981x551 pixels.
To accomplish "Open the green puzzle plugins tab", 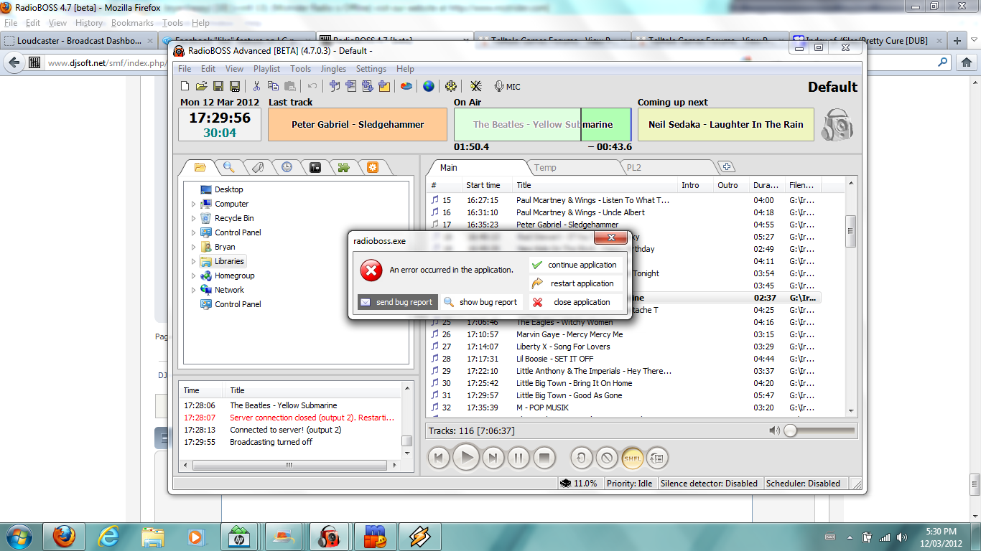I will [x=343, y=167].
